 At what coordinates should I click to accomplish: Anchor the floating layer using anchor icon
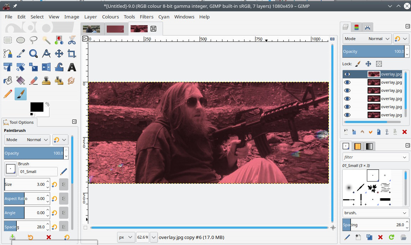(387, 132)
